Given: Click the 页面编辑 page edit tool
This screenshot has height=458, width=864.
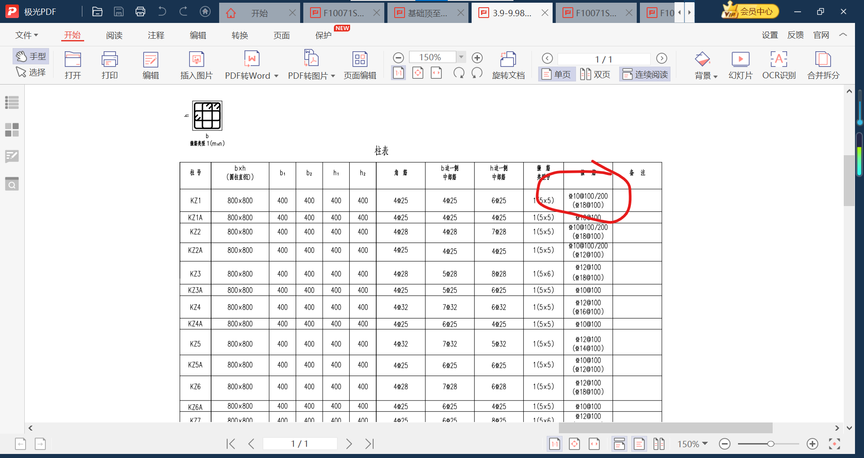Looking at the screenshot, I should [x=360, y=65].
